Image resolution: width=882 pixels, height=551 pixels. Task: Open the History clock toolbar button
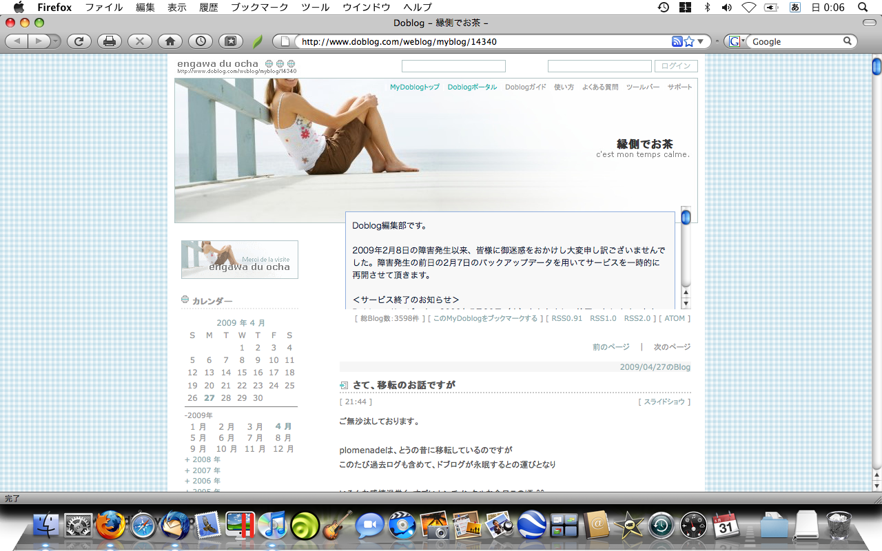coord(201,41)
